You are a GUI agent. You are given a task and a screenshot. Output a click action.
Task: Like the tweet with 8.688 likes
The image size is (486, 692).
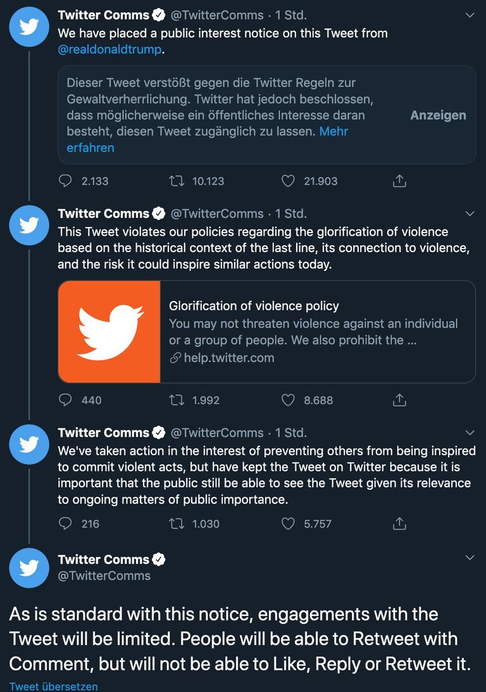click(x=288, y=400)
